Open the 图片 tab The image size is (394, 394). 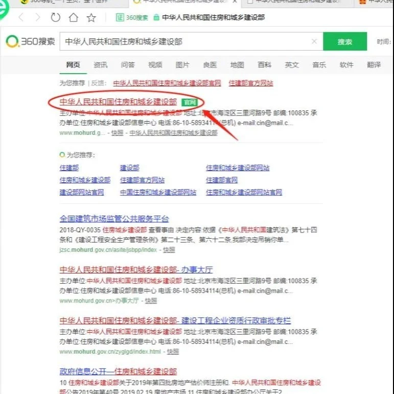click(182, 65)
